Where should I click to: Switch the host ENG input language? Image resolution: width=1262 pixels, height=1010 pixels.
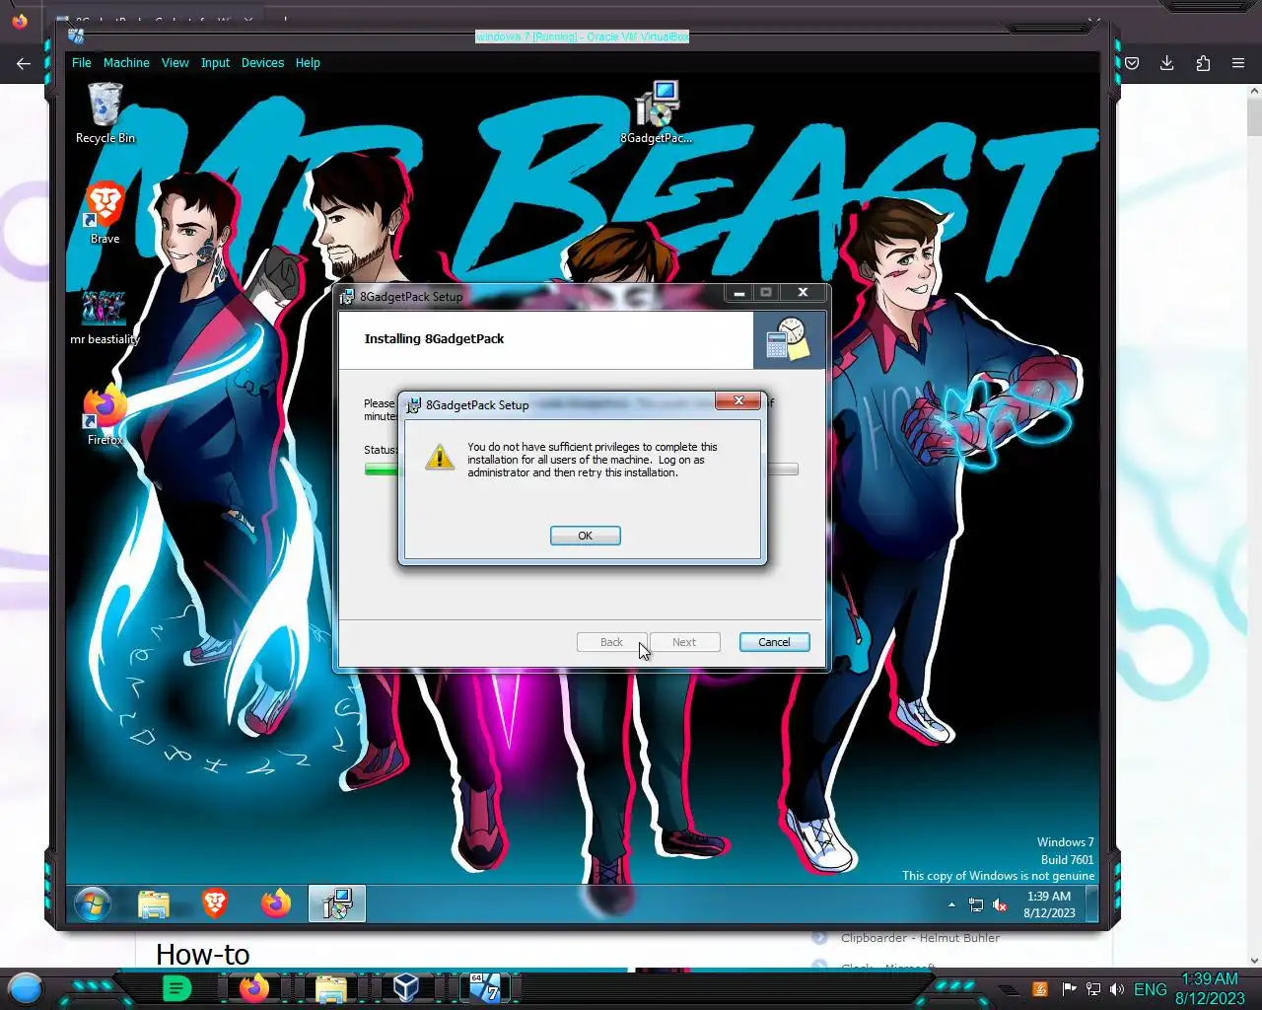coord(1150,989)
